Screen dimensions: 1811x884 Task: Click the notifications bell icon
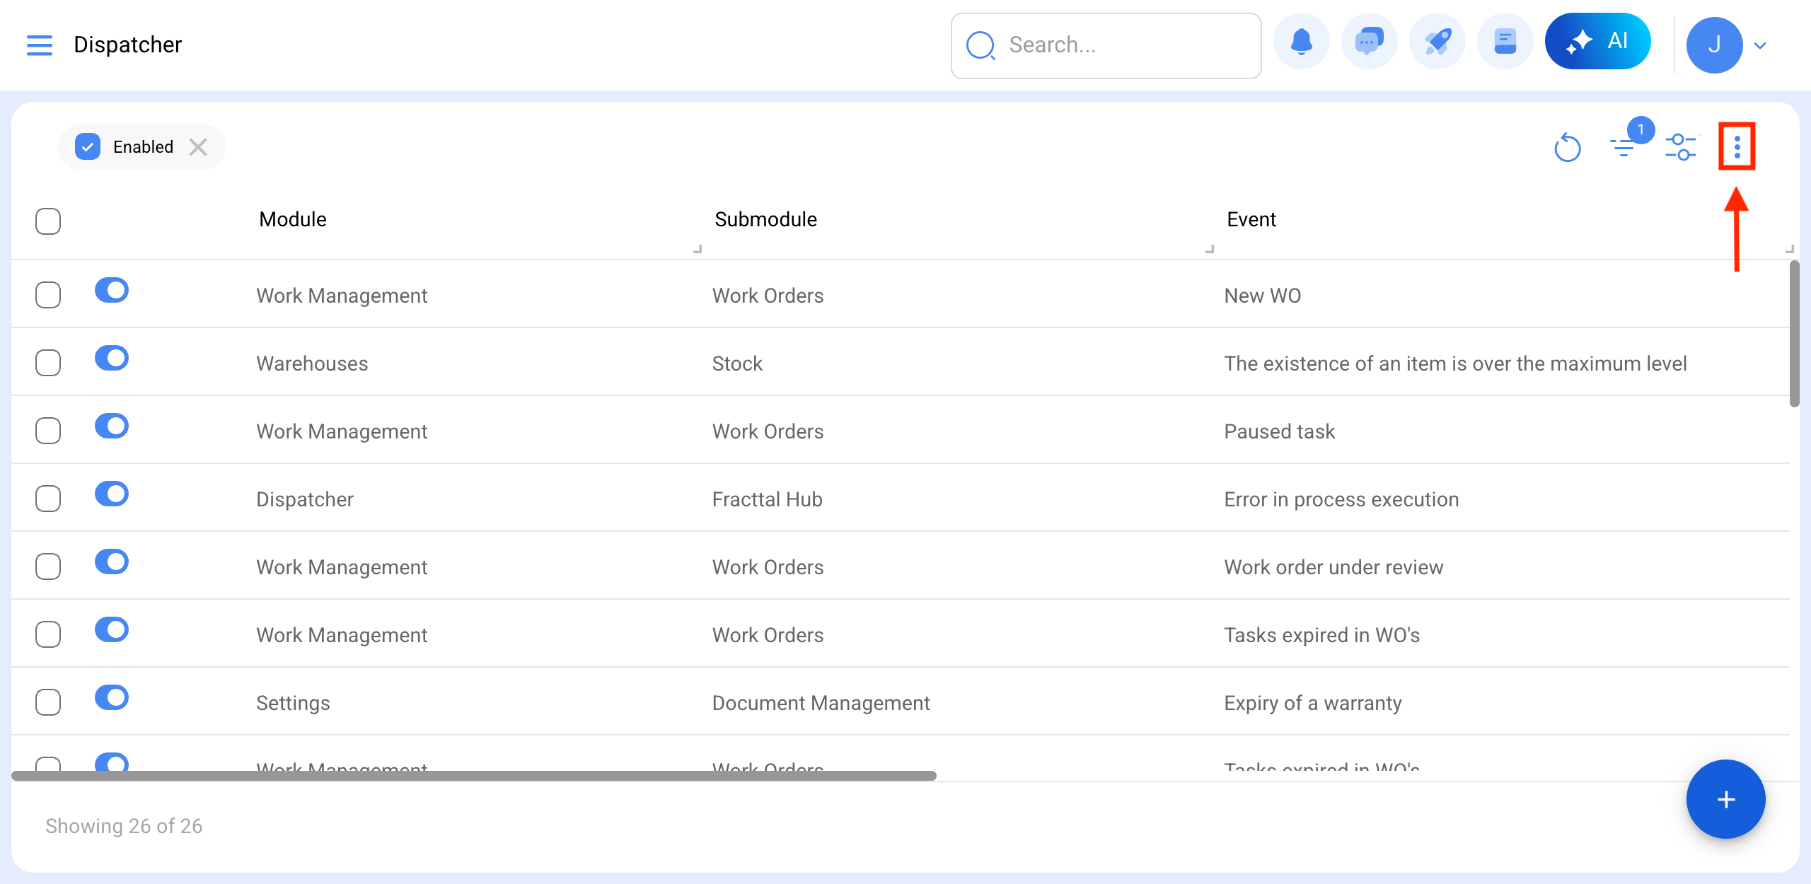pyautogui.click(x=1301, y=42)
